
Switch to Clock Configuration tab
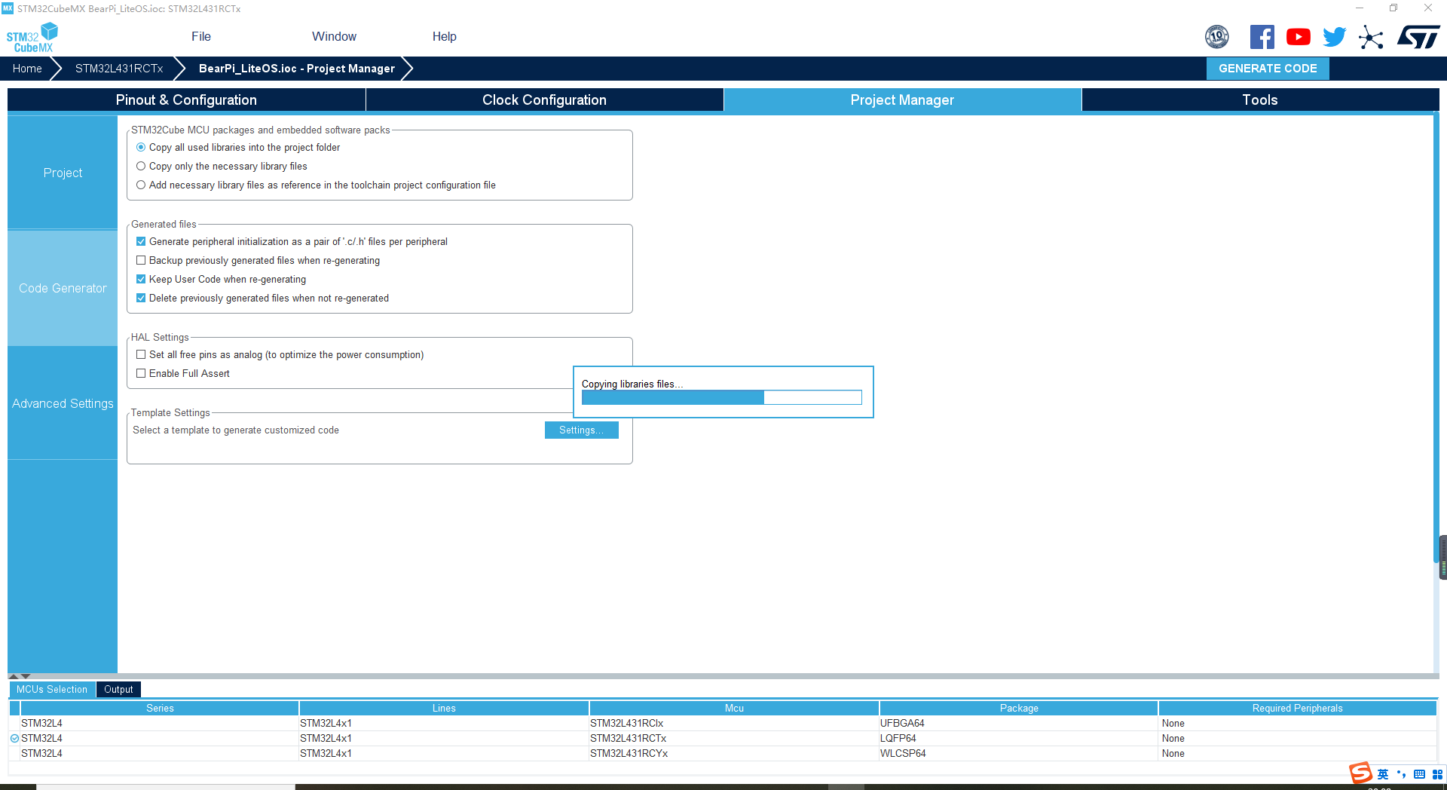544,100
